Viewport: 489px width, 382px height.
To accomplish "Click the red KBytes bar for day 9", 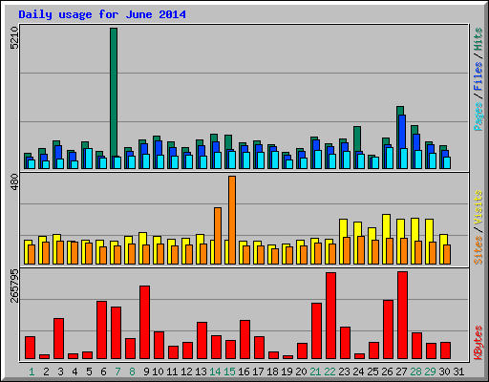I will pos(144,323).
